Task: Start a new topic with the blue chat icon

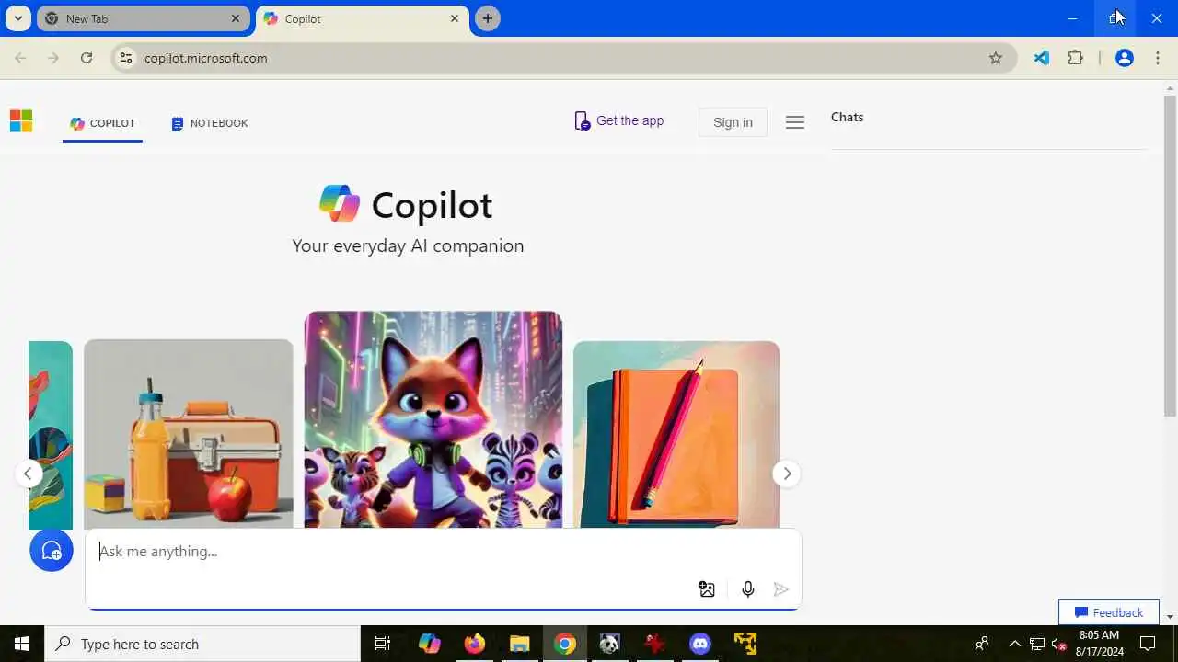Action: click(52, 550)
